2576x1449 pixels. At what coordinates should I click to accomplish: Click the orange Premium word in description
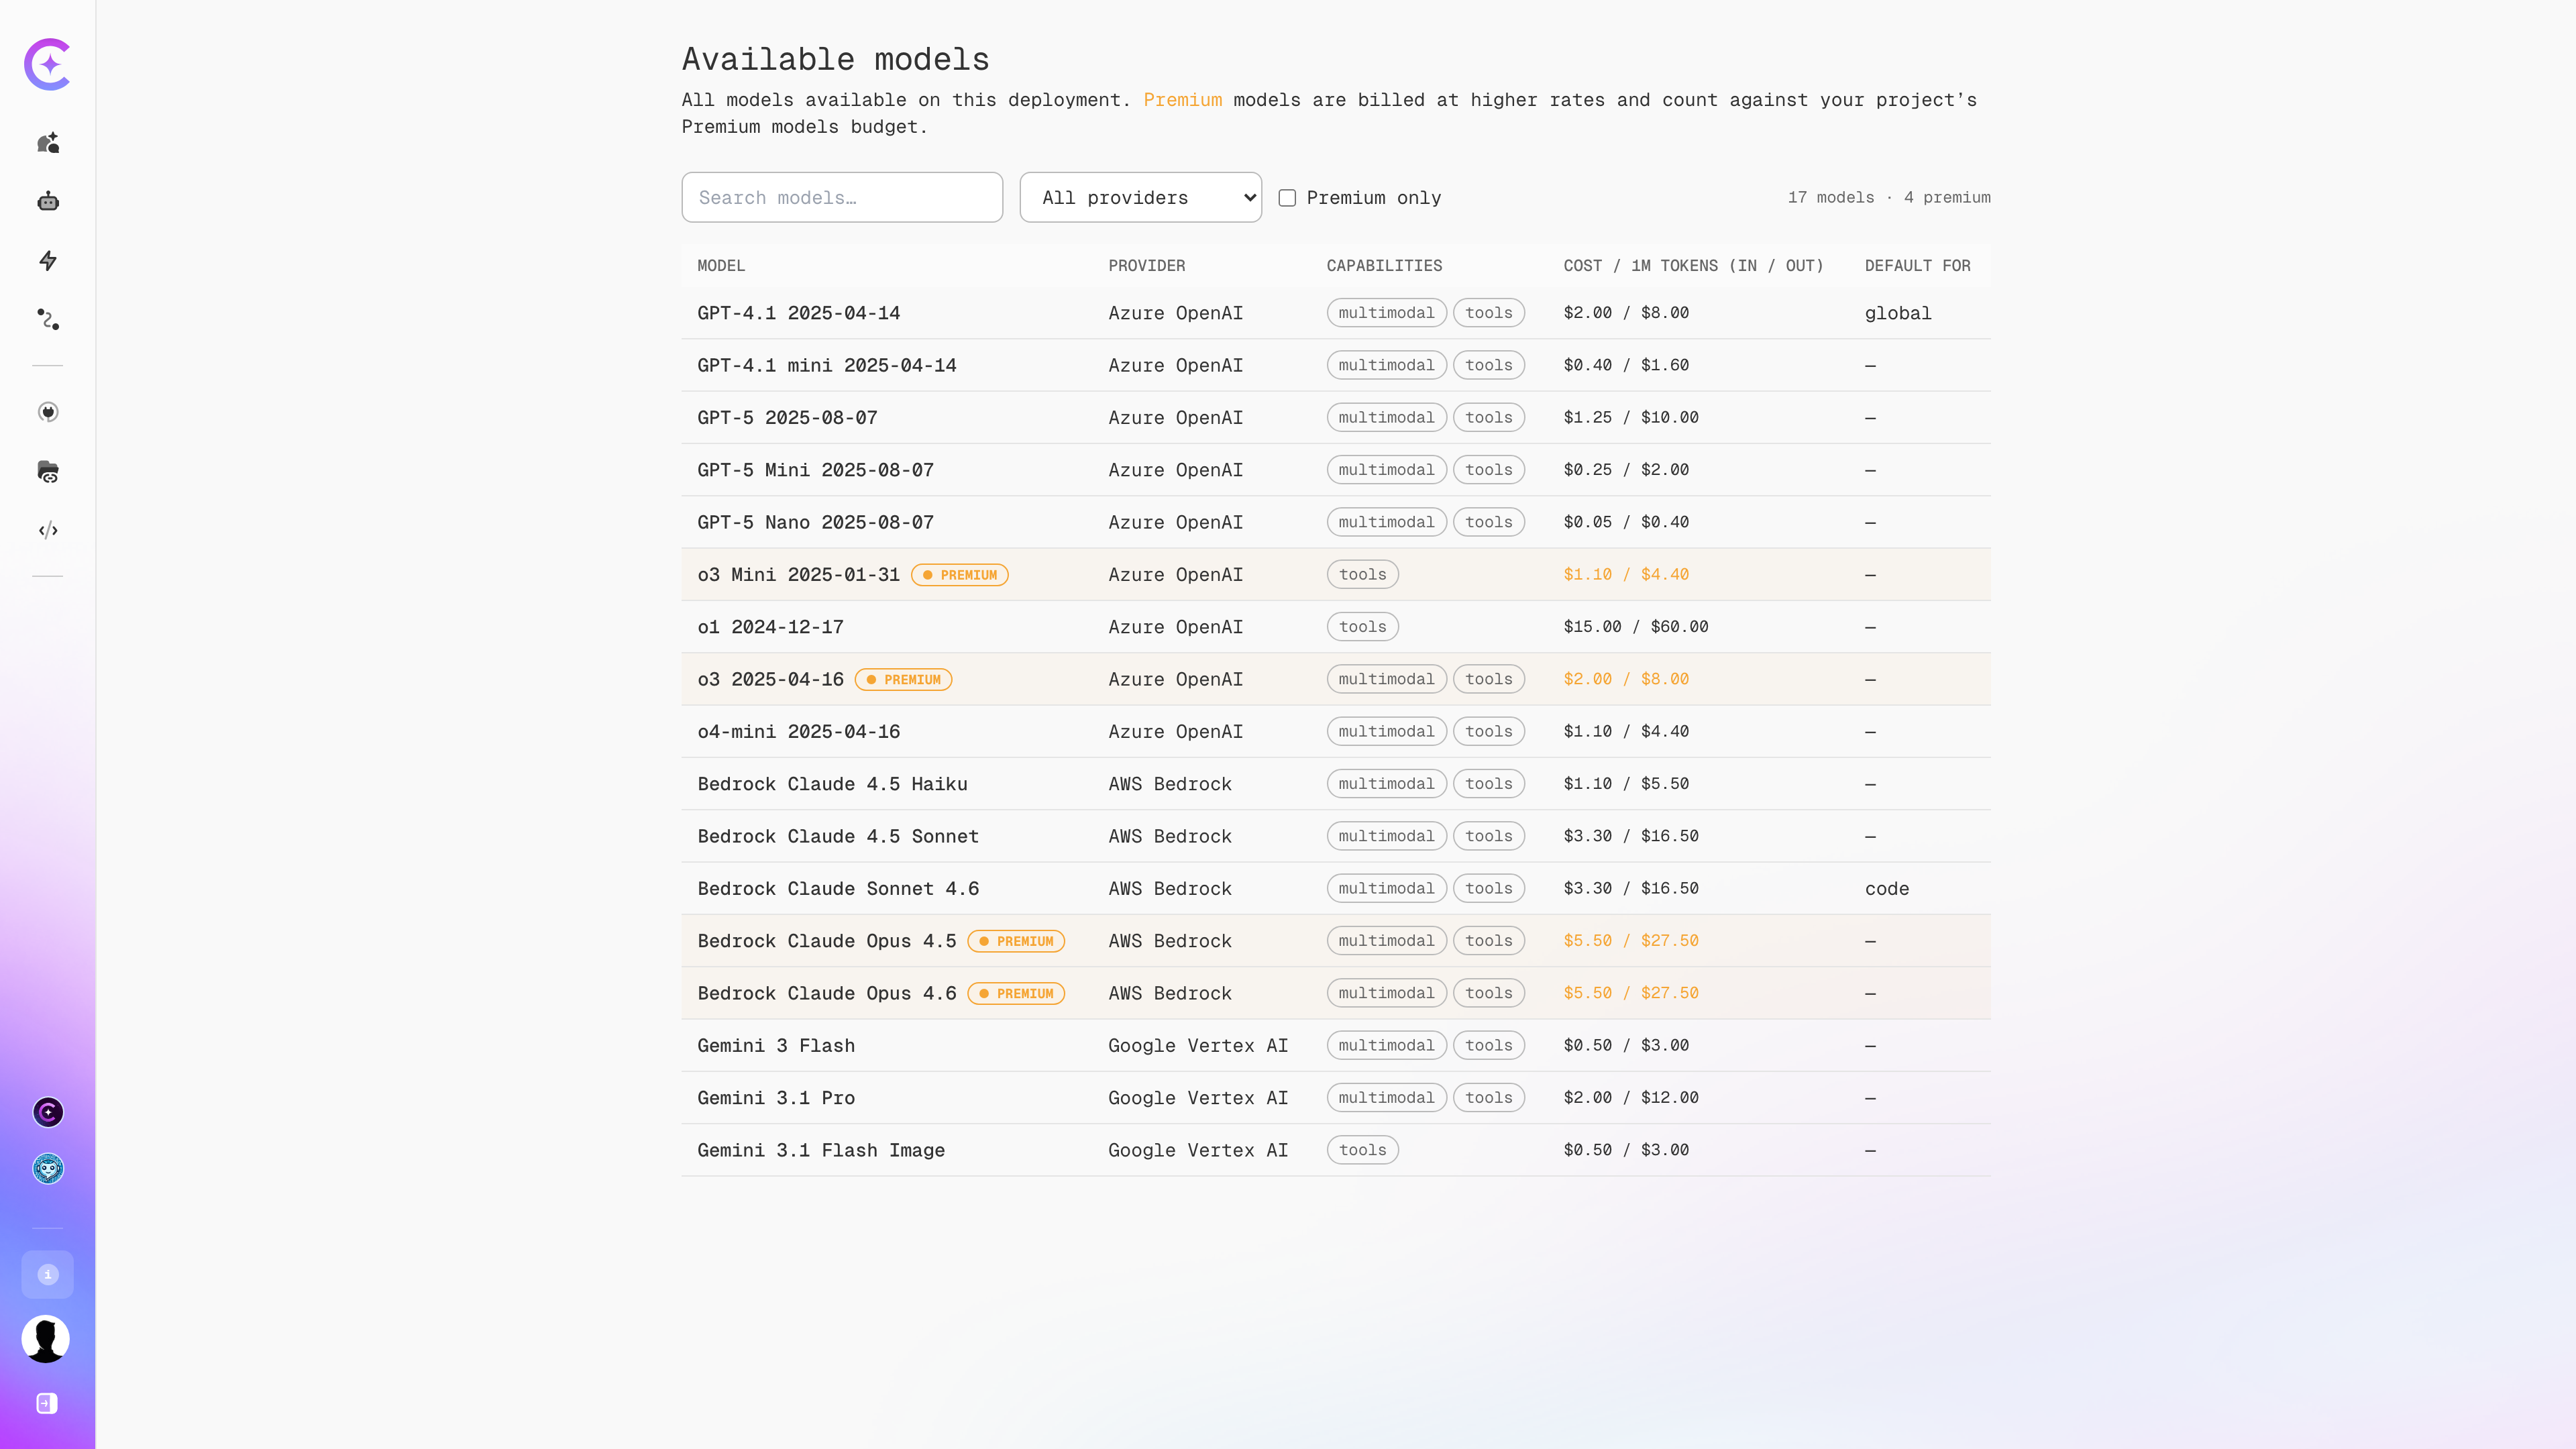1183,100
